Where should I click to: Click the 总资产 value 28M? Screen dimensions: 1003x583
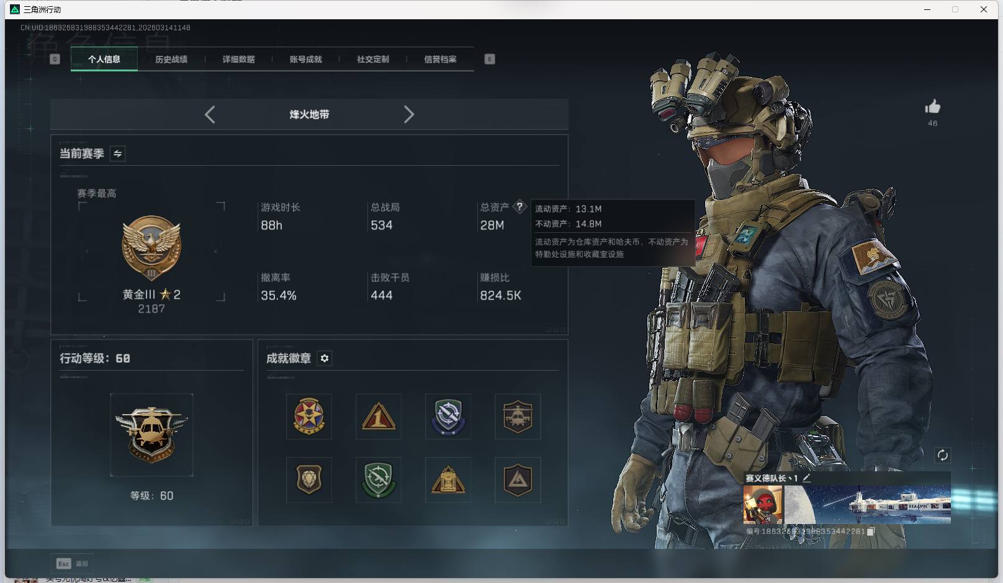point(492,225)
